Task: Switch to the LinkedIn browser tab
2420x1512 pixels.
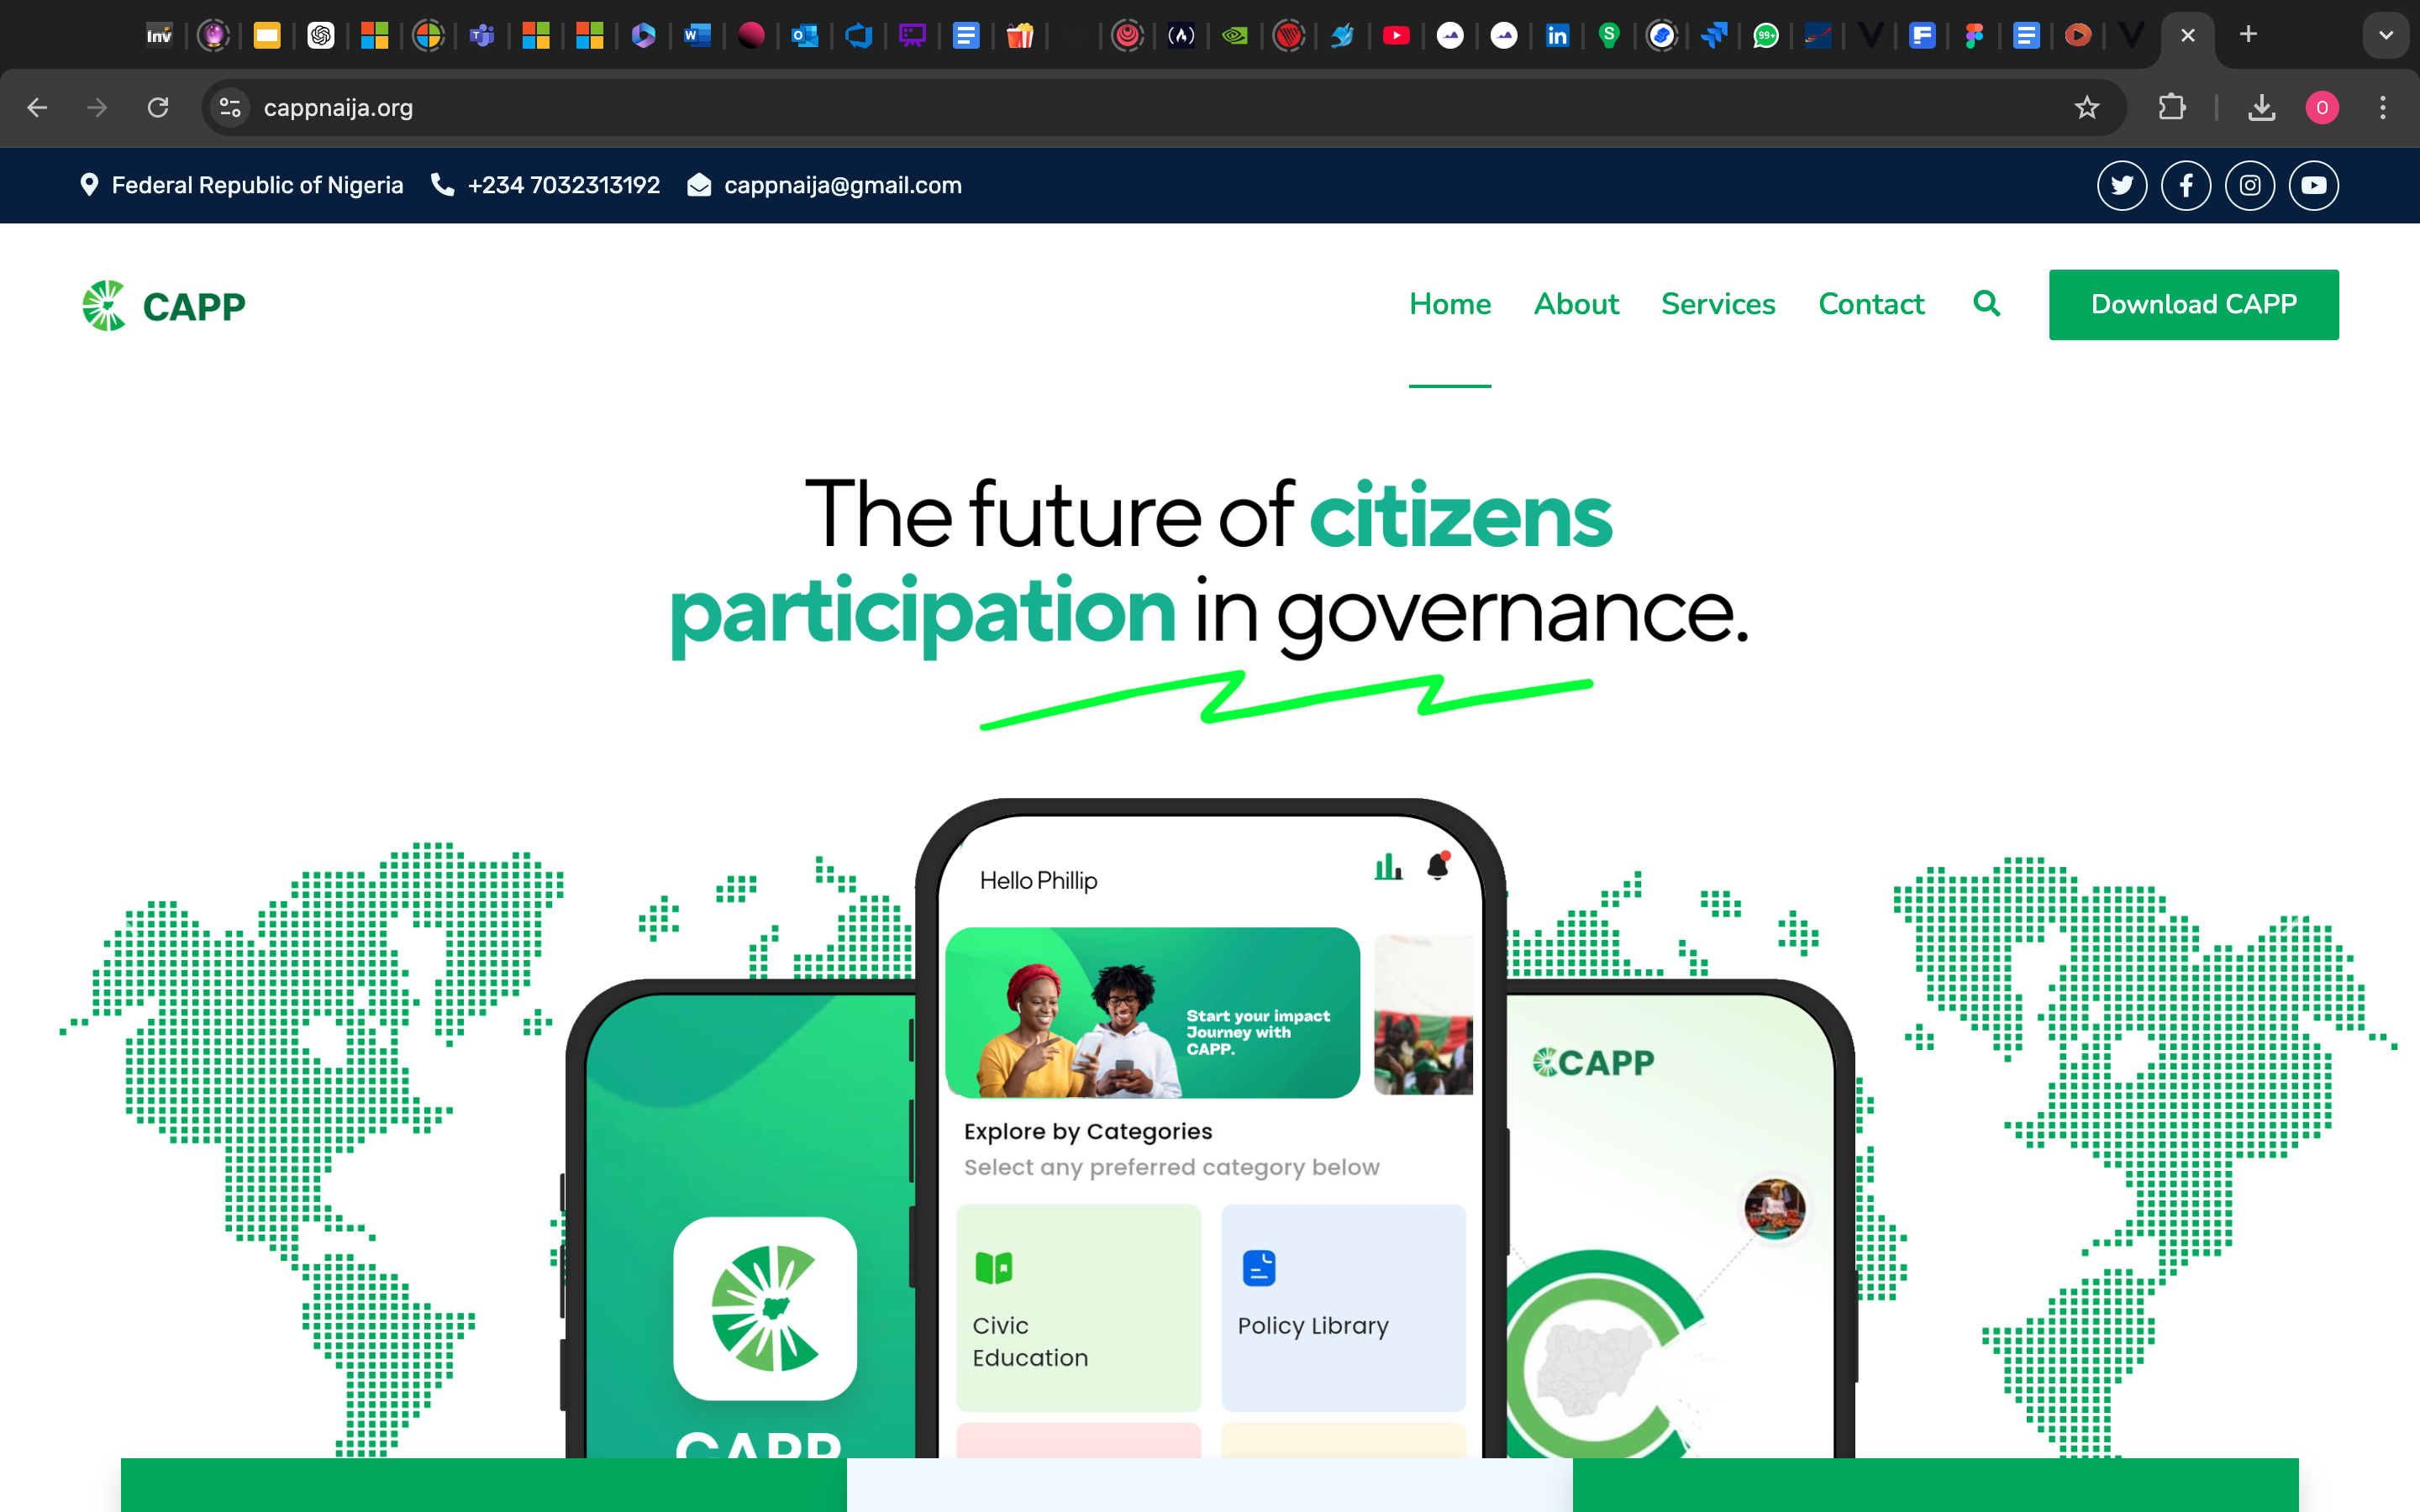Action: pyautogui.click(x=1557, y=36)
